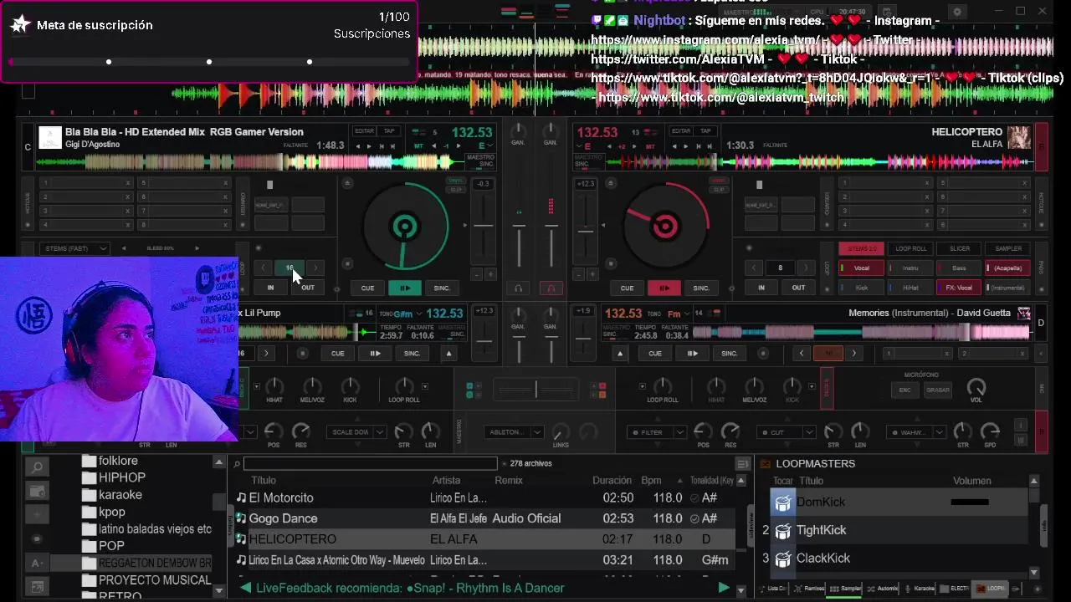This screenshot has height=602, width=1071.
Task: Sync the Bla Bla Bla deck with SINC.
Action: [442, 288]
